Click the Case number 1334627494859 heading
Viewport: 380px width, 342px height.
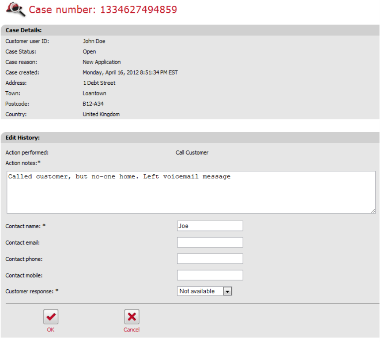103,10
